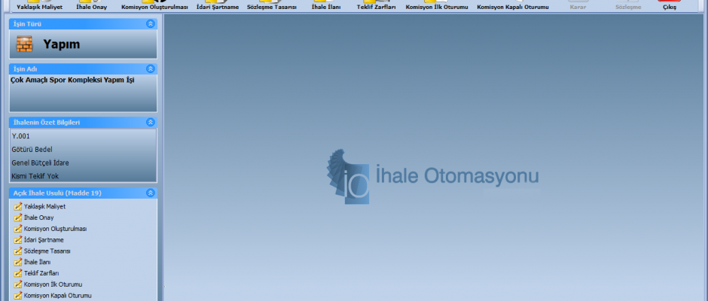708x301 pixels.
Task: Open Sözleşme Tasarısı from the toolbar
Action: pos(272,6)
